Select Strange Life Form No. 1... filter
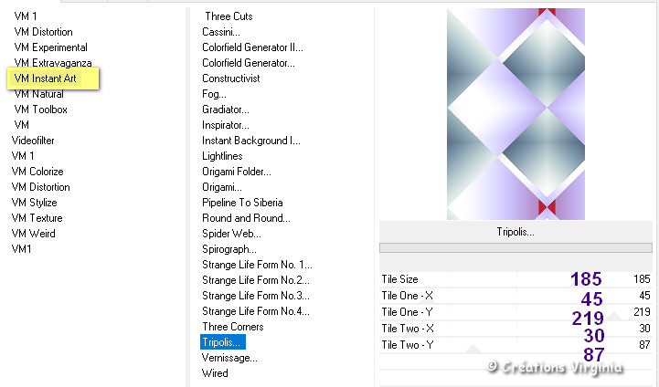Viewport: 659px width, 387px height. click(257, 265)
